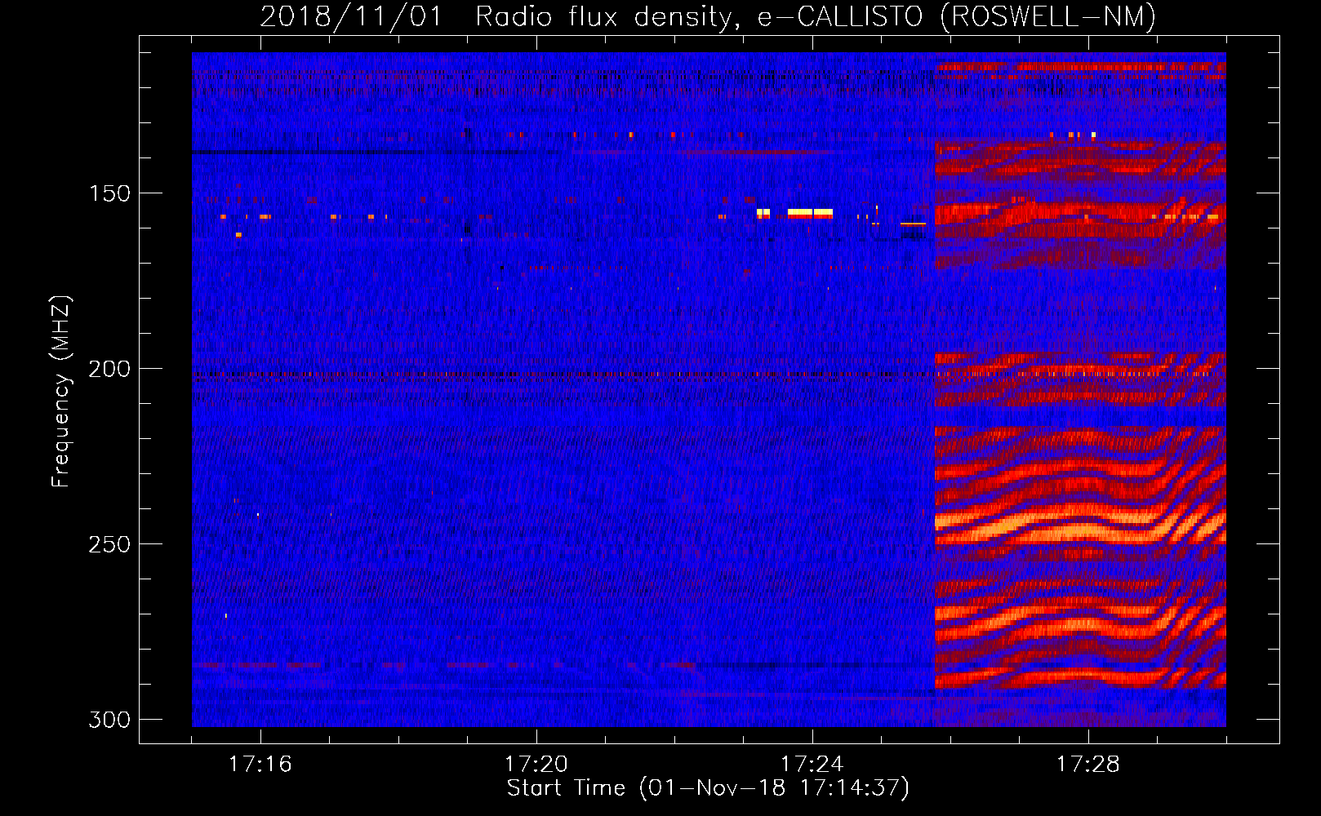Image resolution: width=1321 pixels, height=816 pixels.
Task: Select the '150' frequency tick label
Action: click(x=109, y=193)
